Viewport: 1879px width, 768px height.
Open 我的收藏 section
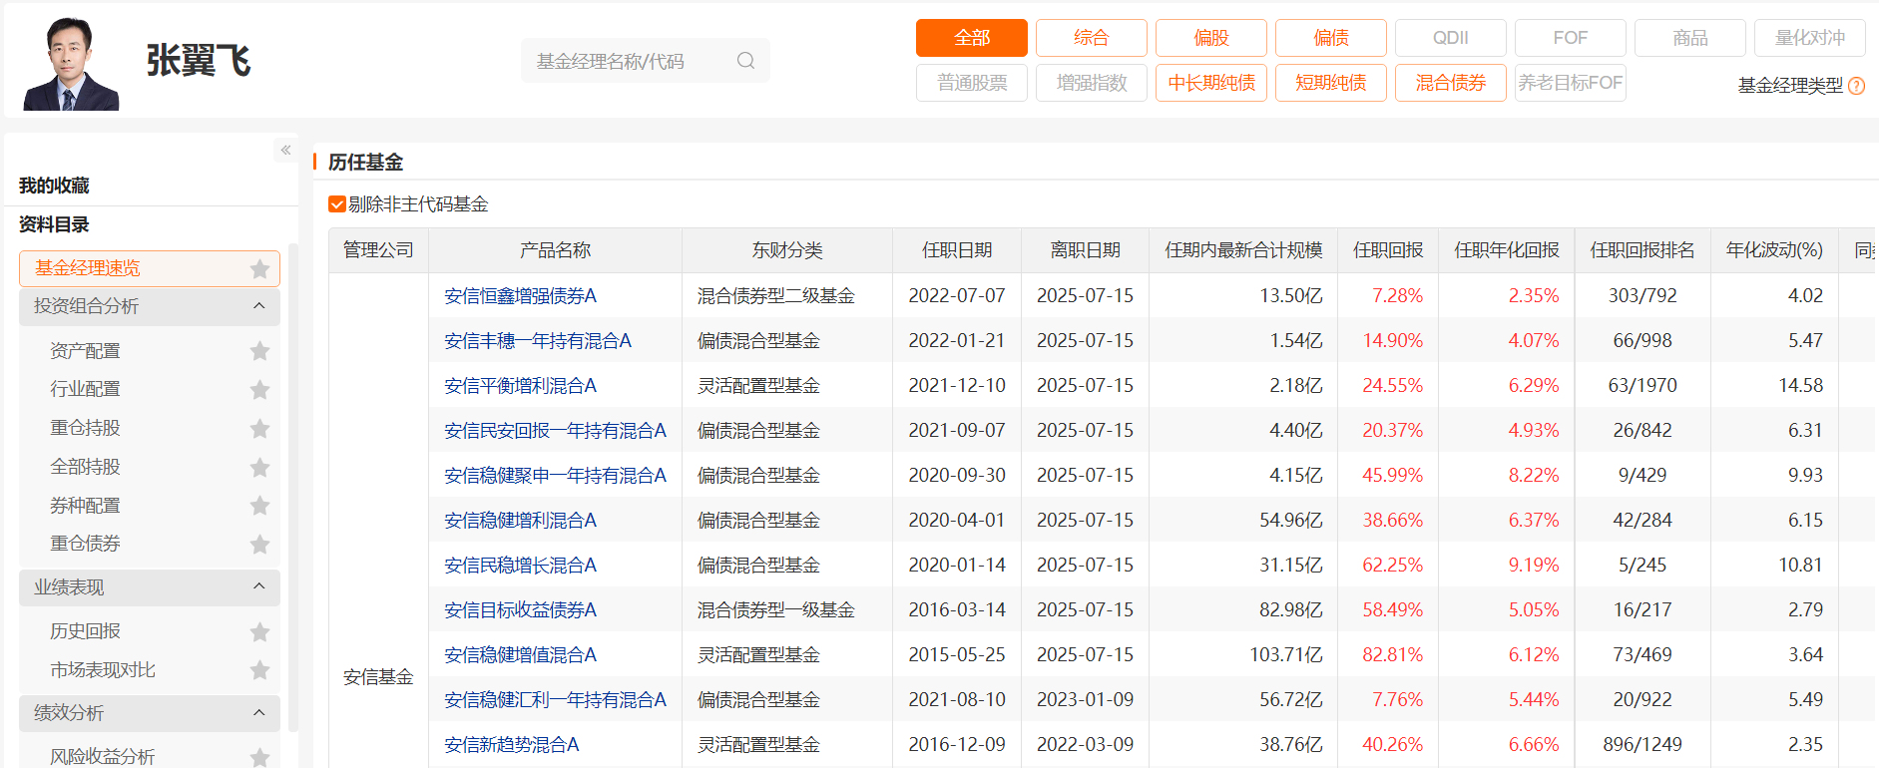pos(54,186)
